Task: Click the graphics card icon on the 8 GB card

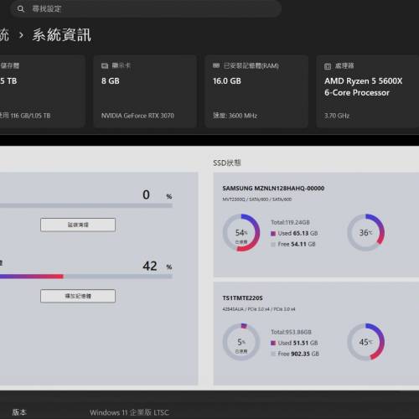Action: tap(105, 66)
